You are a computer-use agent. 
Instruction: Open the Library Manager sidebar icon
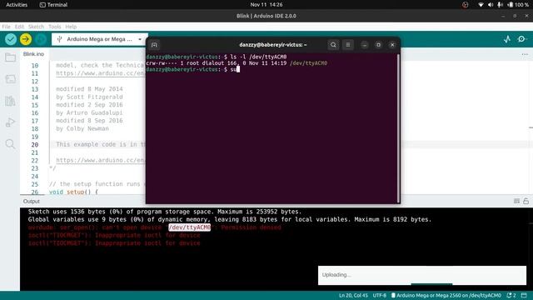[x=10, y=101]
